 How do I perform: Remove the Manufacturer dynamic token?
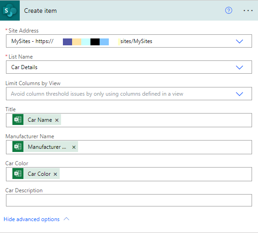tap(74, 147)
